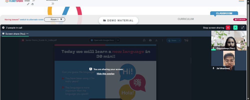Select the eraser tool

click(x=32, y=4)
